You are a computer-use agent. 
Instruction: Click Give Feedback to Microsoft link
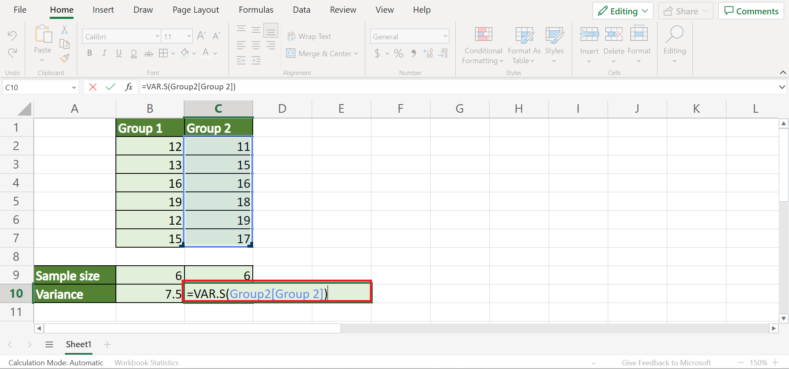[x=666, y=362]
